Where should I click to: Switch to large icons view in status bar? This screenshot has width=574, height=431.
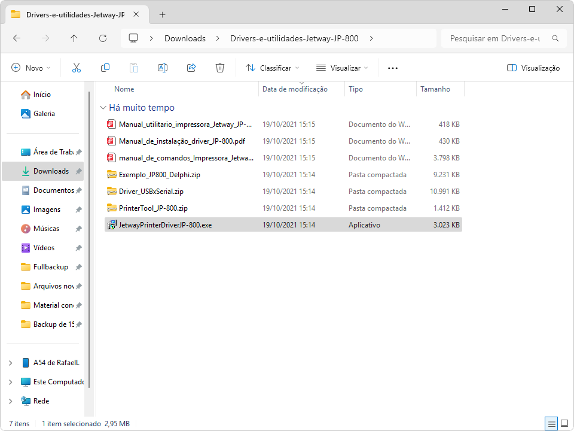click(564, 424)
